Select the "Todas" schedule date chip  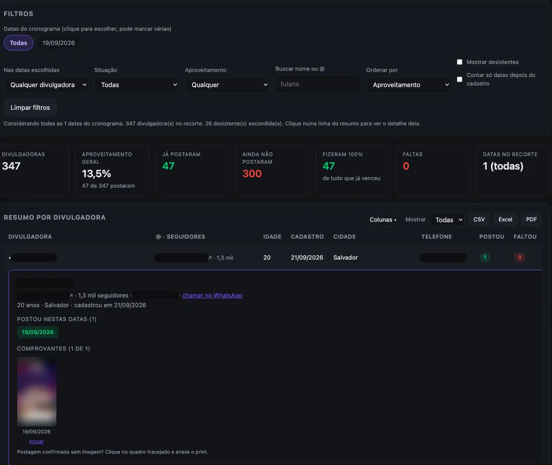[18, 43]
